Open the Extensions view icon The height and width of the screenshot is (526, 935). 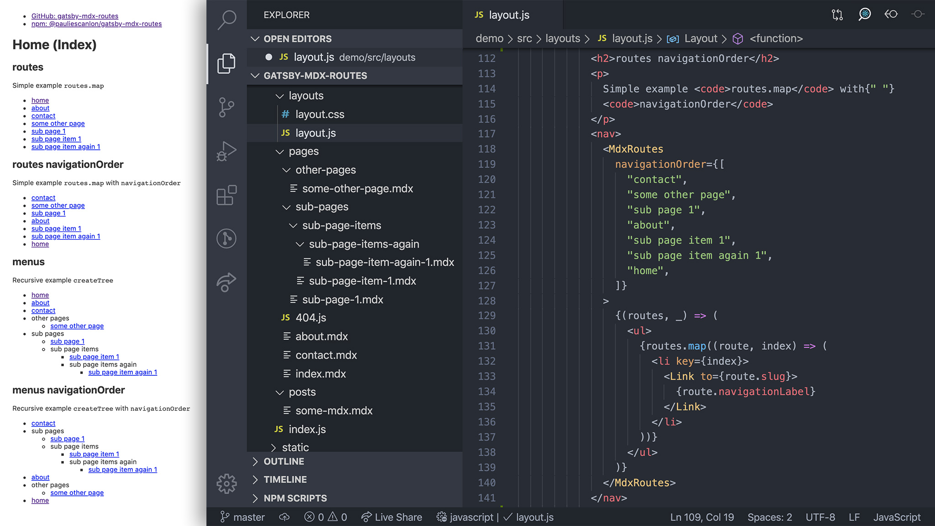click(226, 195)
